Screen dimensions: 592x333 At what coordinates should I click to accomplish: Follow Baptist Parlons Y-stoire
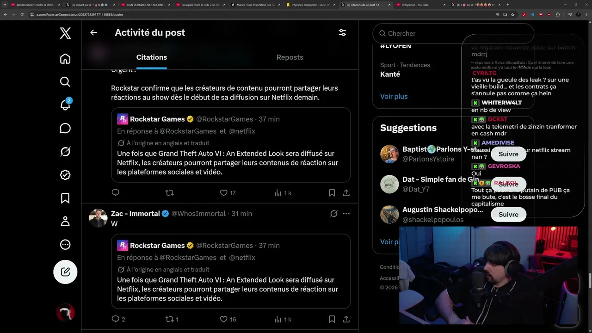pyautogui.click(x=508, y=154)
